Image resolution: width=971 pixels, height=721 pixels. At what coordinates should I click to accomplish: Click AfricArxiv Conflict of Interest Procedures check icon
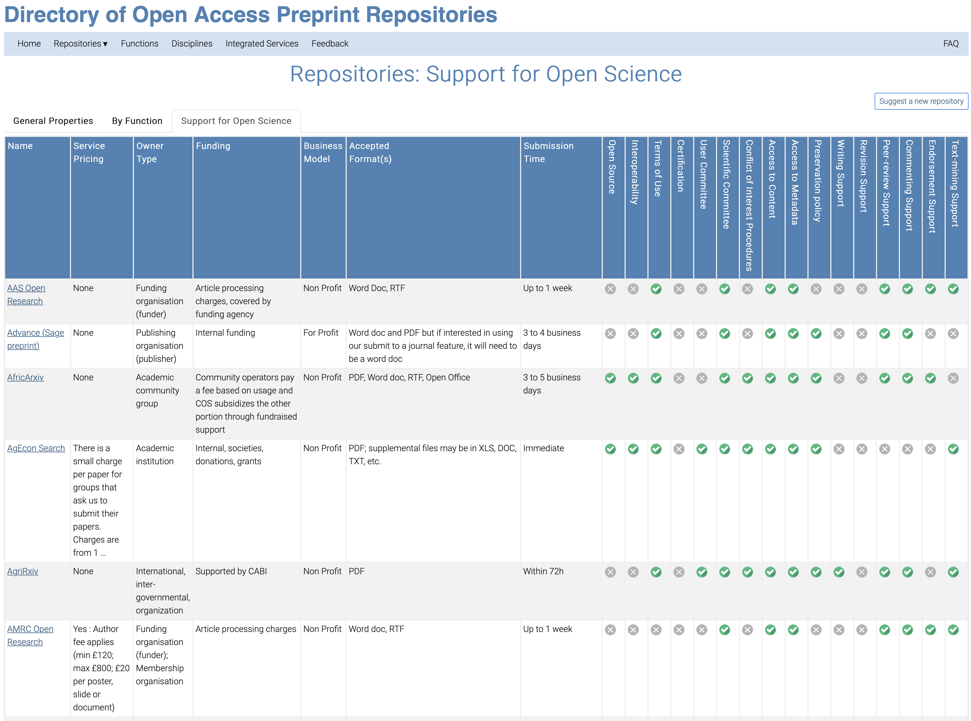coord(747,378)
